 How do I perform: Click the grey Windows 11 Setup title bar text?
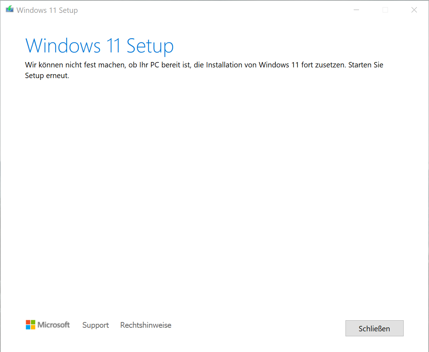(47, 10)
